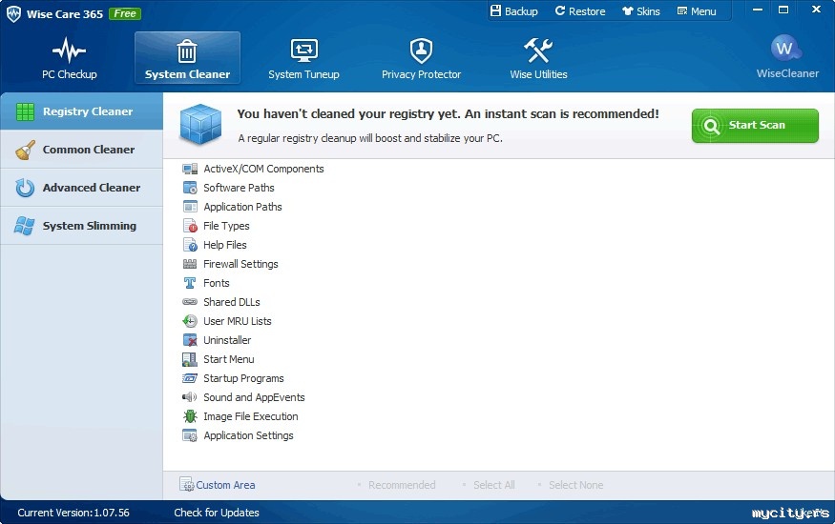
Task: Open the Custom Area link
Action: [x=225, y=485]
